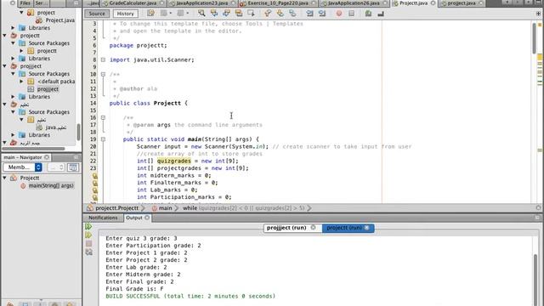Screen dimensions: 544x306
Task: Collapse the Arabic-named package containing the java file
Action: [21, 120]
